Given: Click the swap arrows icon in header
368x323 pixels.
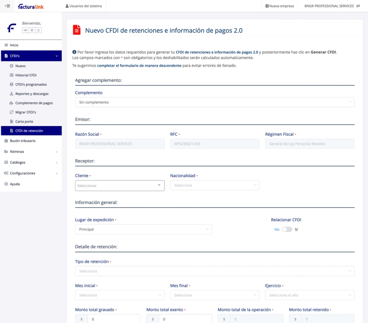Looking at the screenshot, I should click(x=358, y=6).
